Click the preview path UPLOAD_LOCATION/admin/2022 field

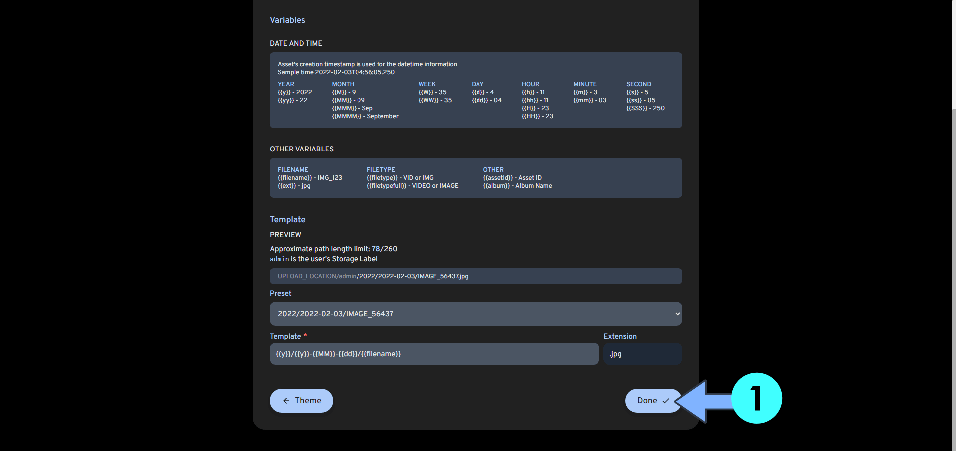476,276
